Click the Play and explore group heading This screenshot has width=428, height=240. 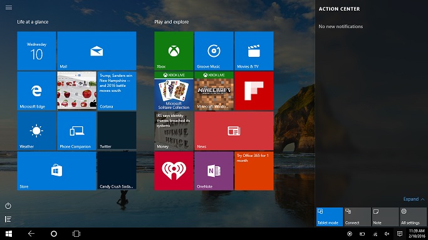[x=172, y=22]
